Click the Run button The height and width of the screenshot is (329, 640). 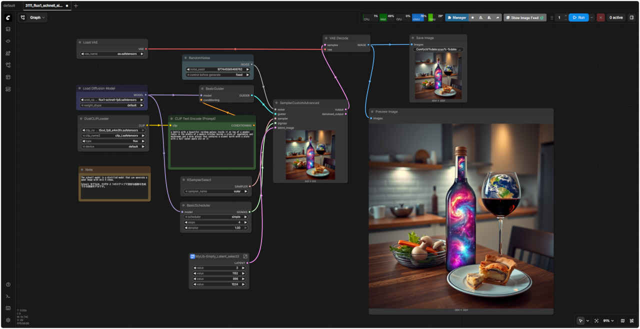click(578, 17)
